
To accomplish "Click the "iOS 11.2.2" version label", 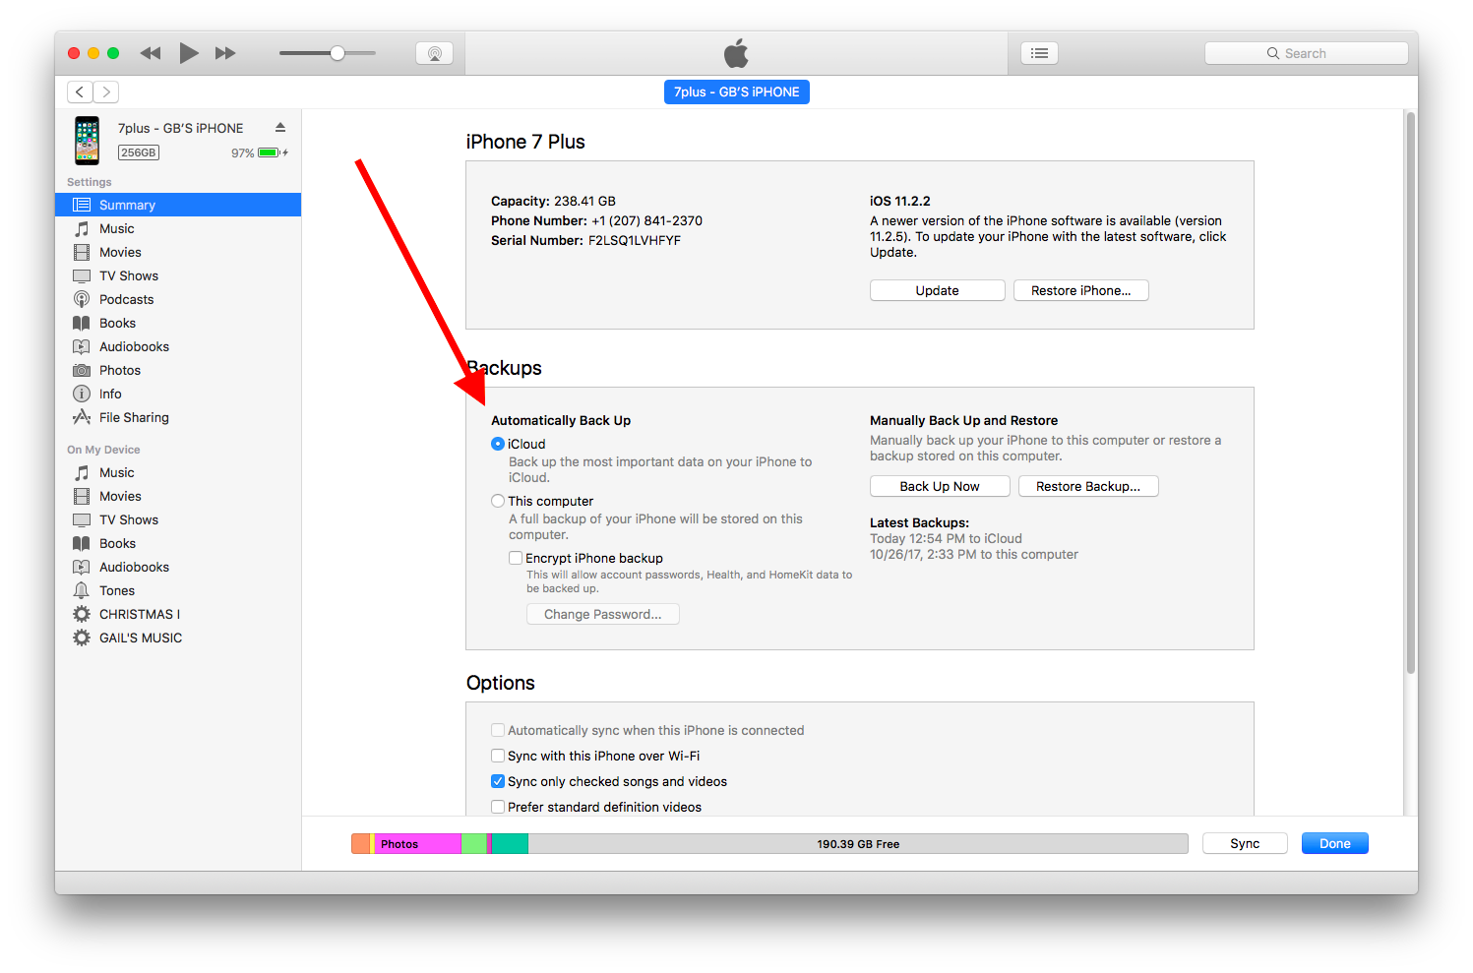I will [899, 201].
